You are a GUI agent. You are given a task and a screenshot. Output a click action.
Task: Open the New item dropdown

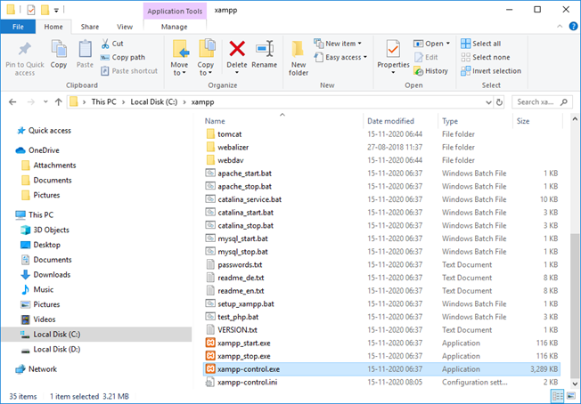click(338, 44)
